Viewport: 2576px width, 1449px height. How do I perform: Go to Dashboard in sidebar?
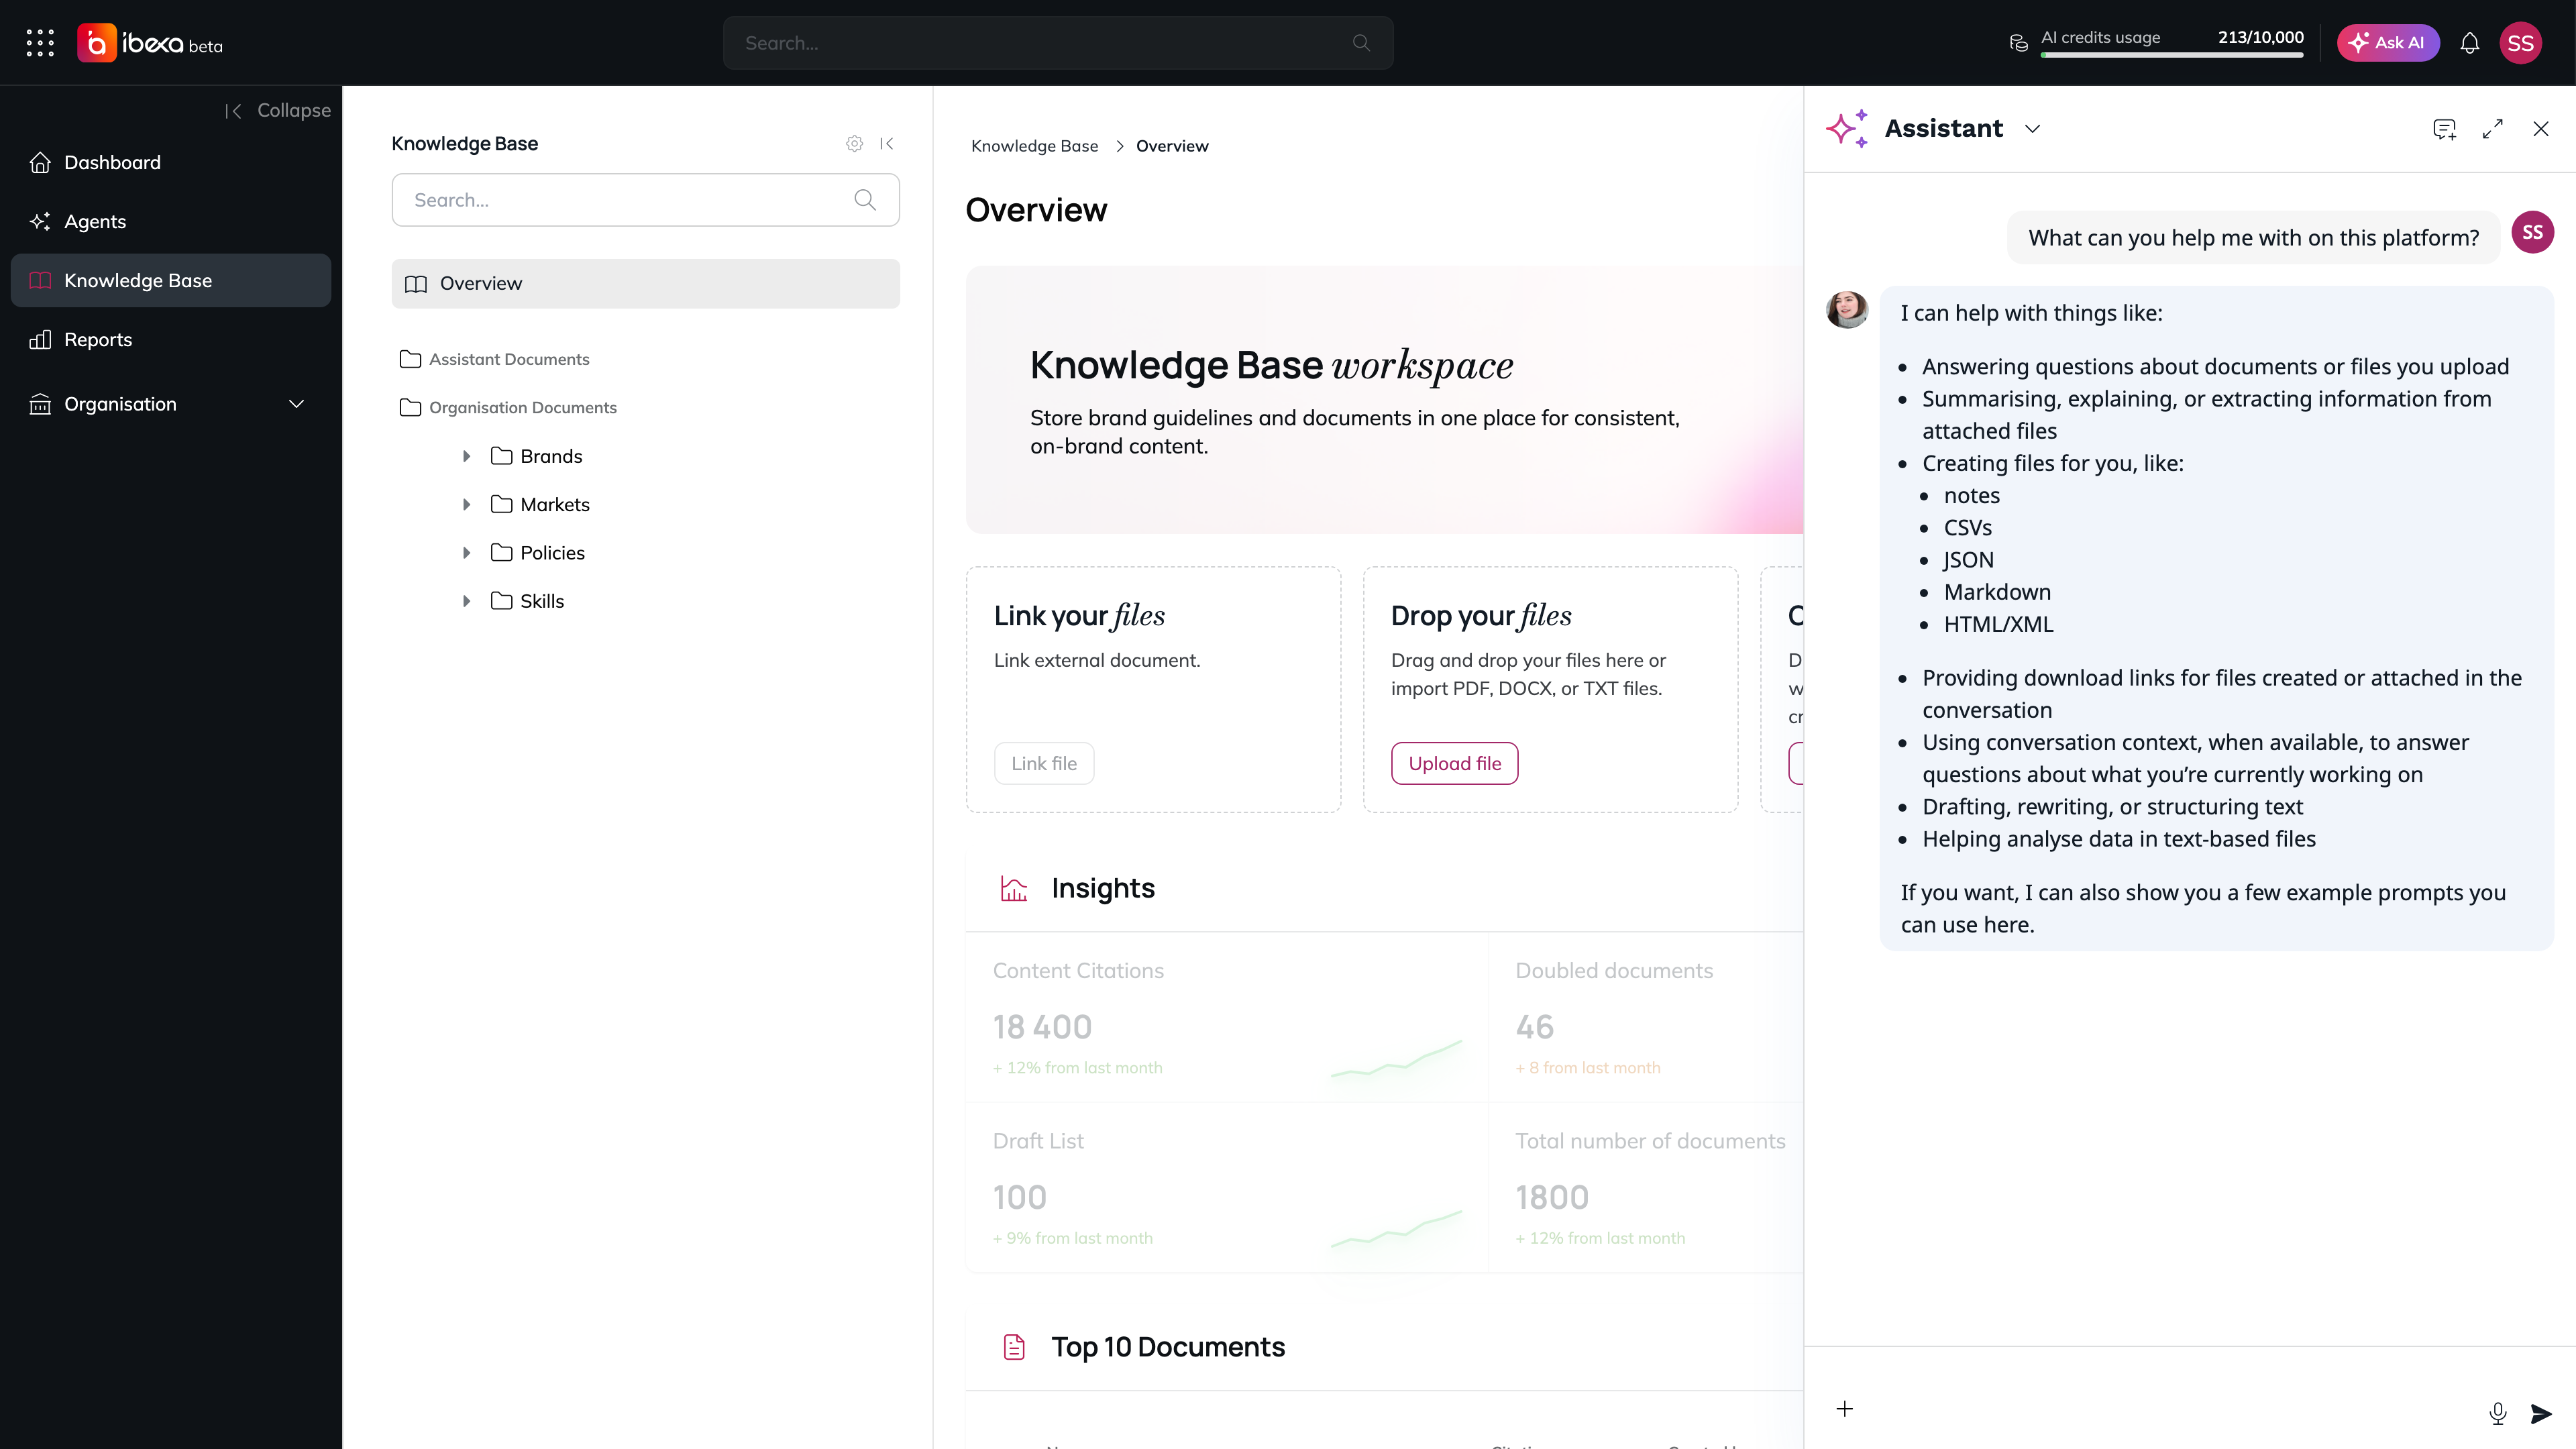pos(171,162)
